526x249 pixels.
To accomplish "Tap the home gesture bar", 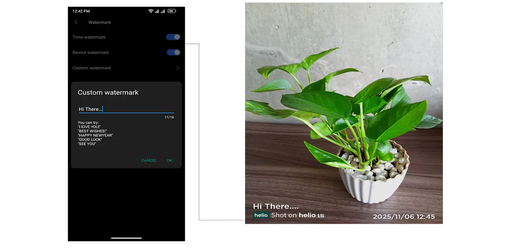I will coord(126,238).
